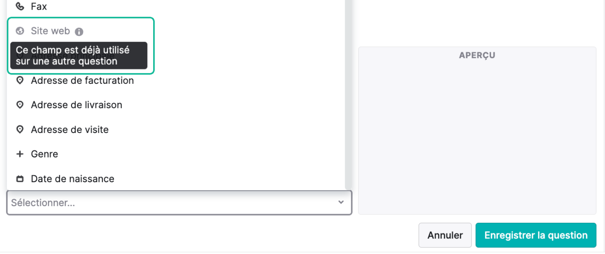Select Date de naissance option
The image size is (605, 254).
pyautogui.click(x=176, y=179)
